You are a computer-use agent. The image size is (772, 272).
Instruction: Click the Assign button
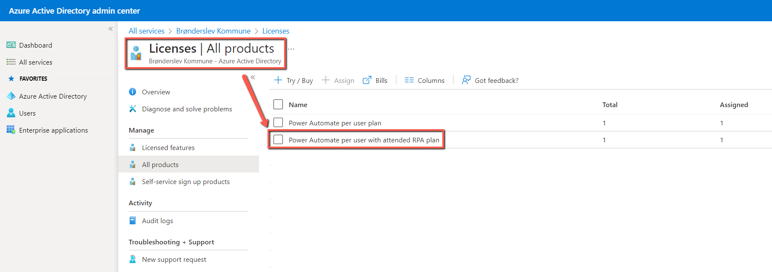pos(338,80)
